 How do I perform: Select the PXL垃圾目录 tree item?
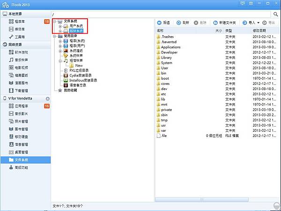[x=79, y=70]
